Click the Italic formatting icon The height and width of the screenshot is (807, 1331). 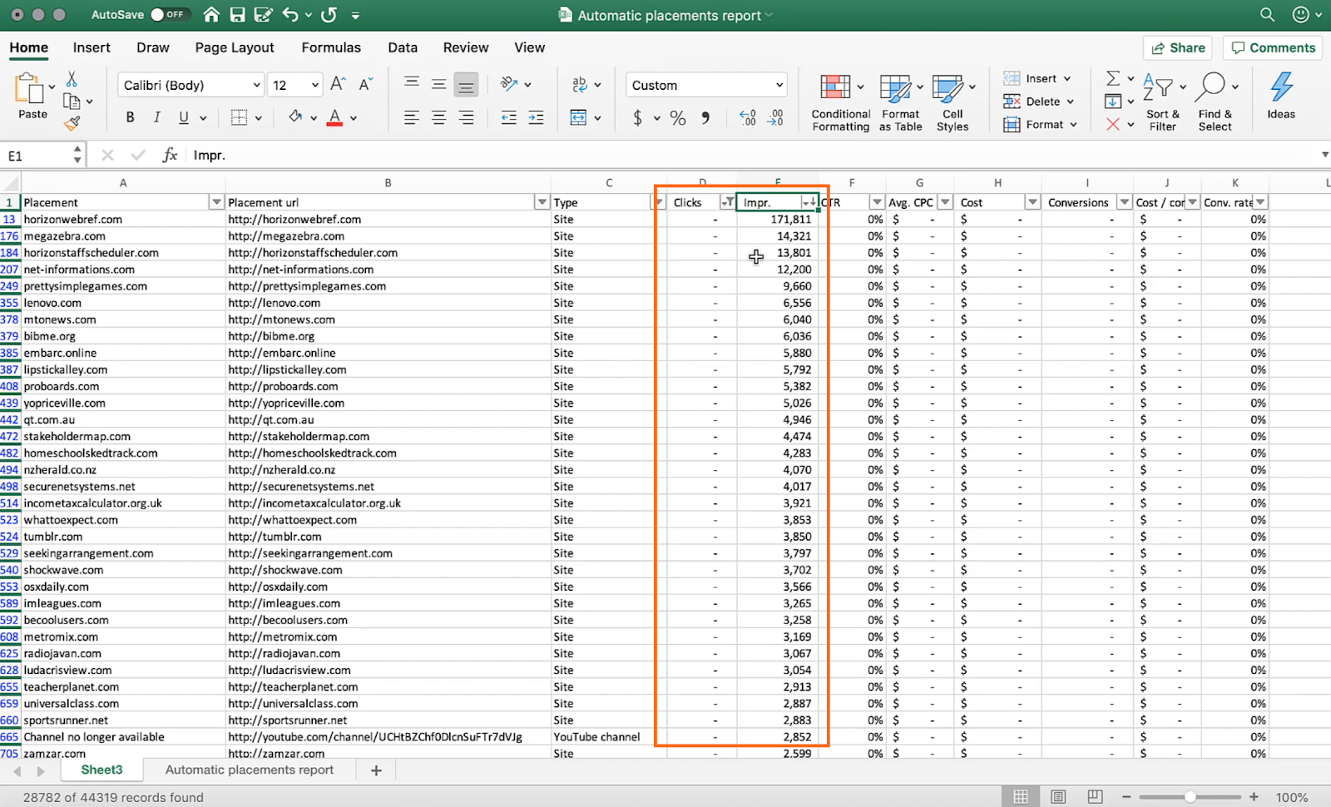coord(156,118)
